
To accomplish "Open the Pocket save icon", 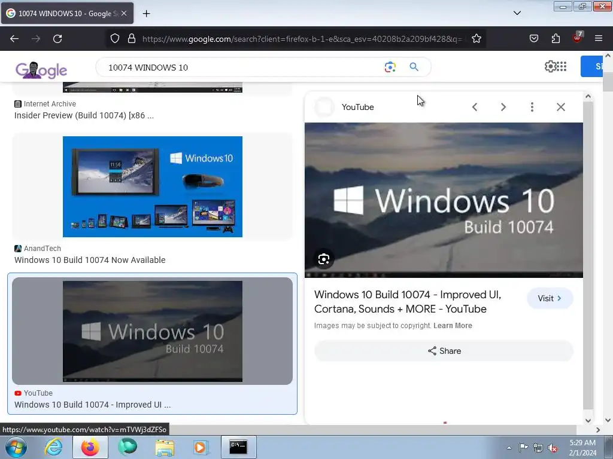I will tap(533, 39).
